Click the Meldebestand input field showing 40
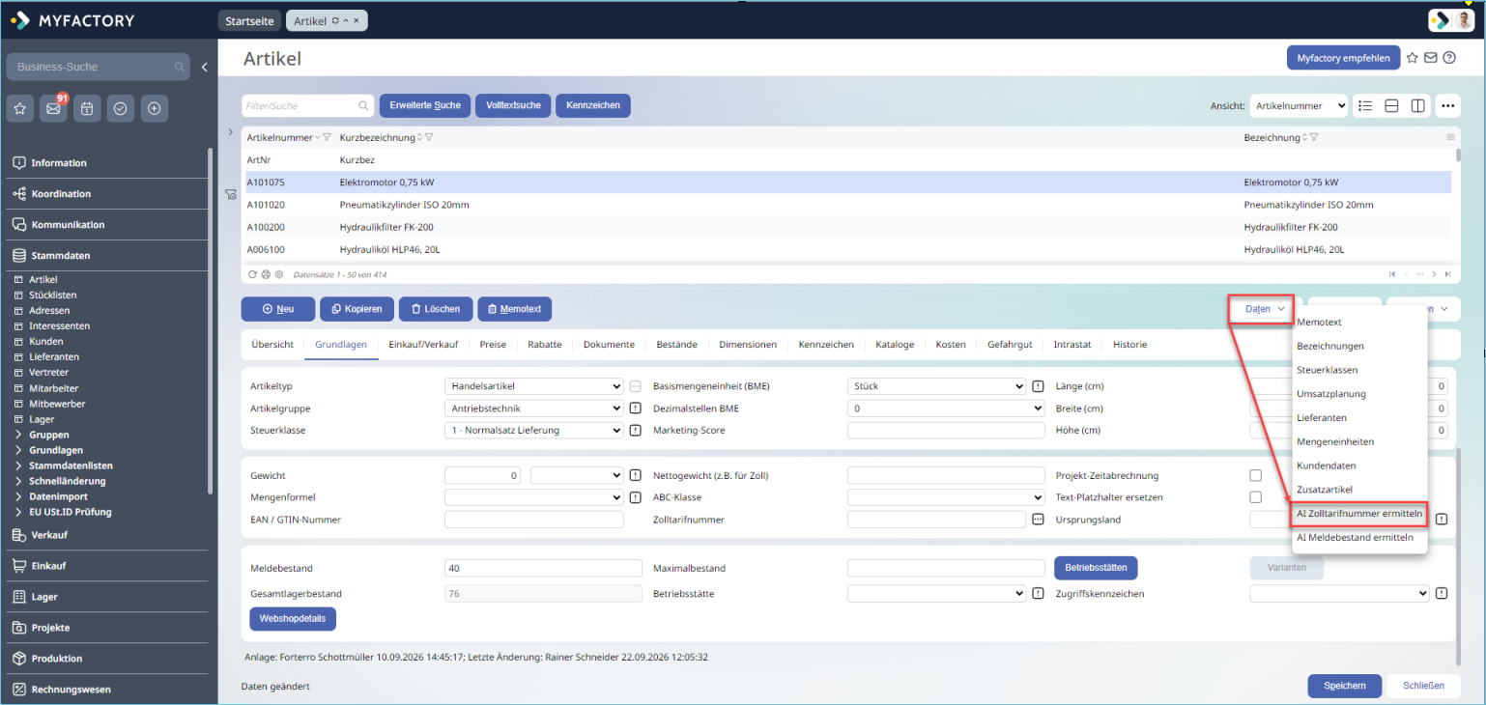 (543, 569)
